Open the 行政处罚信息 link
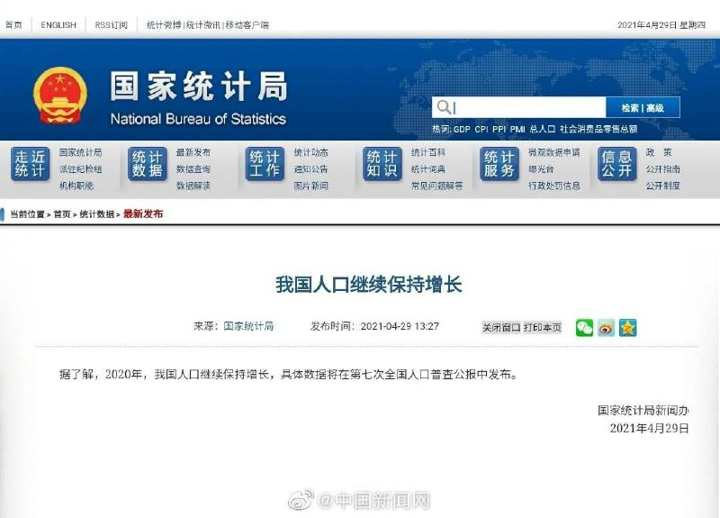 click(x=554, y=186)
